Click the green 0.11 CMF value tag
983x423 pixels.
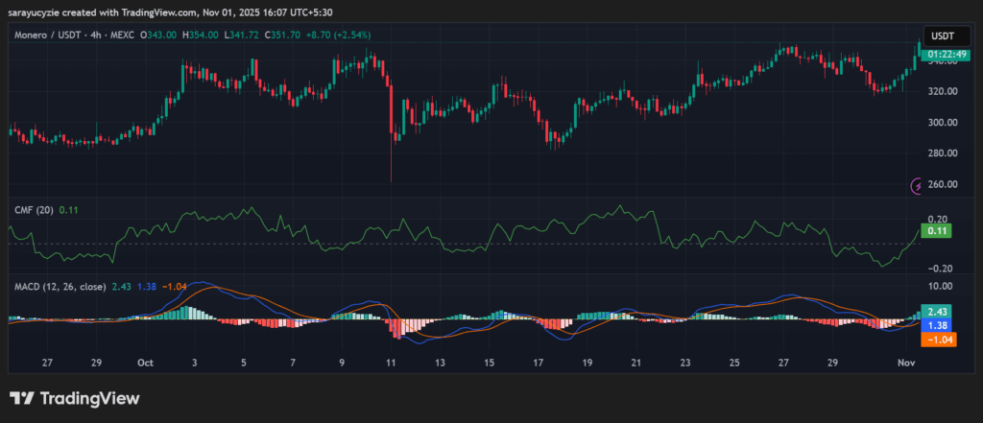[935, 231]
